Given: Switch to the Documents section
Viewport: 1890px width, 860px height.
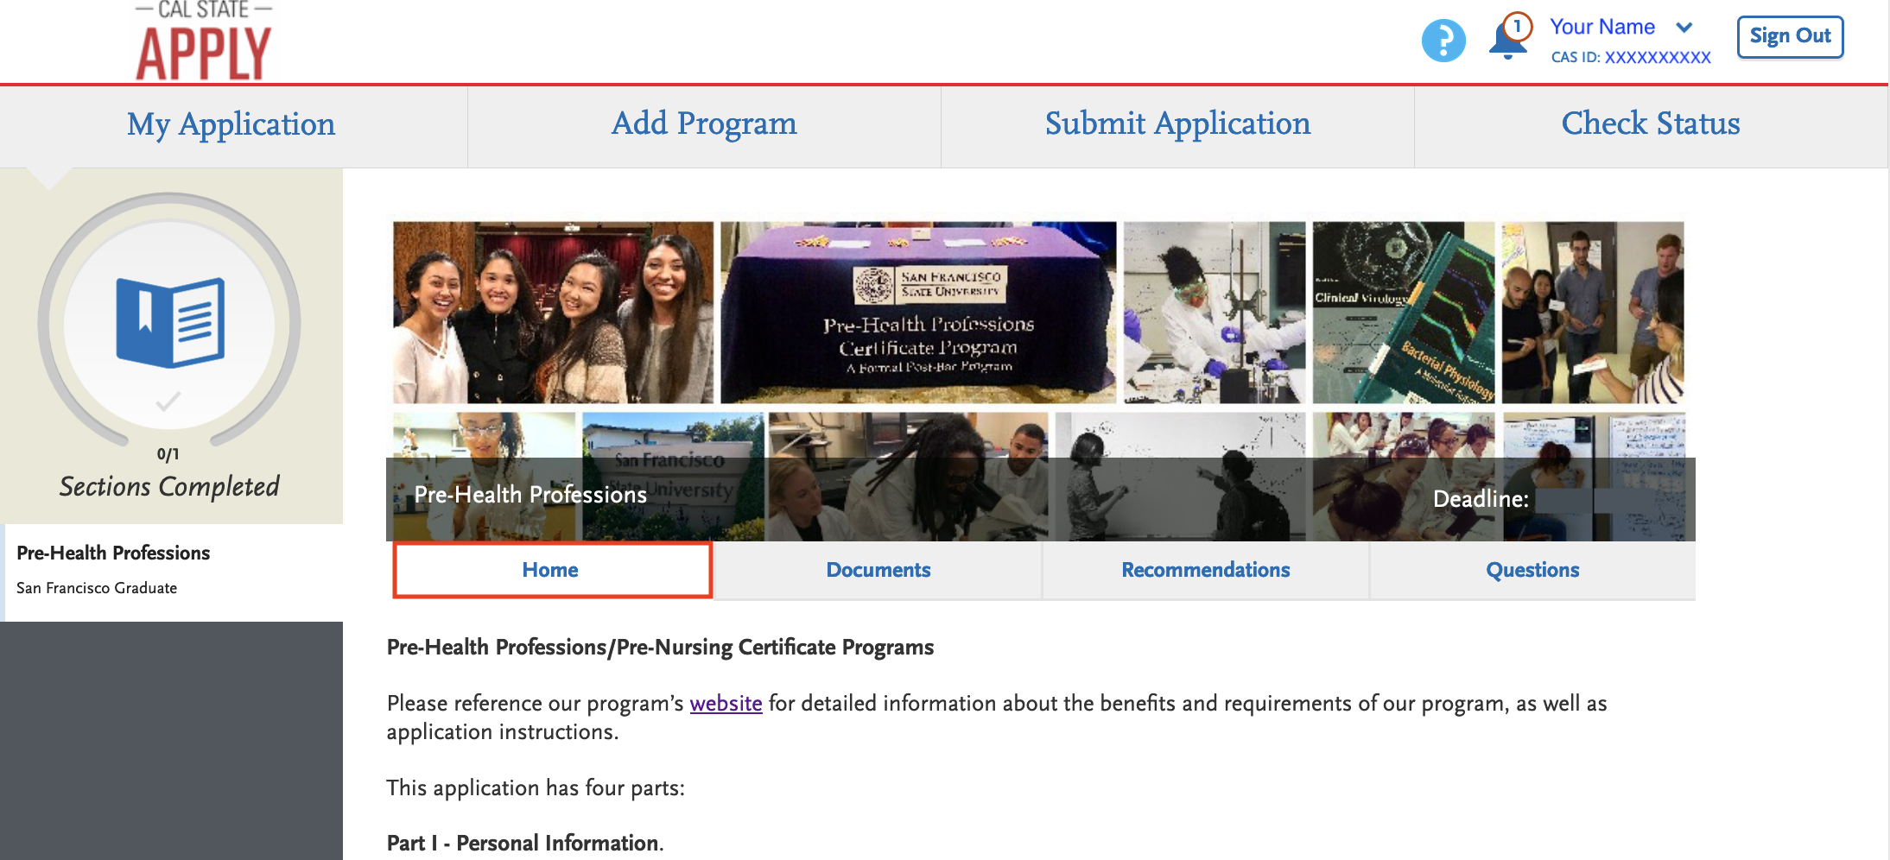Looking at the screenshot, I should coord(878,570).
